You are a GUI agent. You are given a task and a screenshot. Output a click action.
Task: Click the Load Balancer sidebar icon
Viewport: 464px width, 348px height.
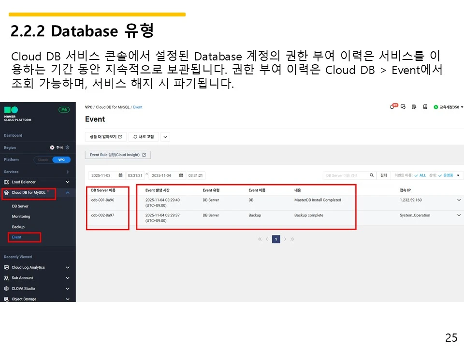pos(6,182)
